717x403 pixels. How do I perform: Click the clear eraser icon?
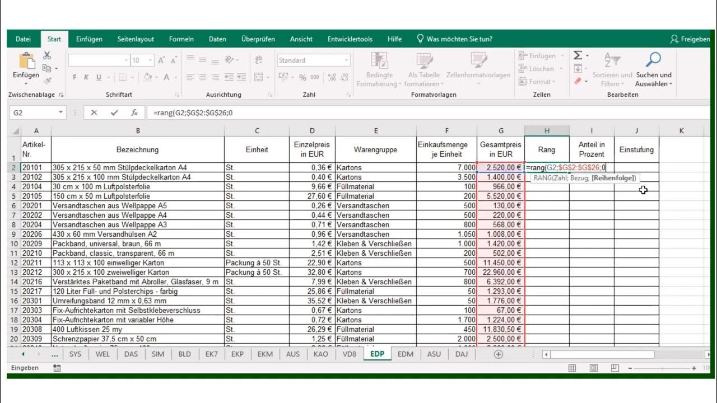[x=578, y=81]
